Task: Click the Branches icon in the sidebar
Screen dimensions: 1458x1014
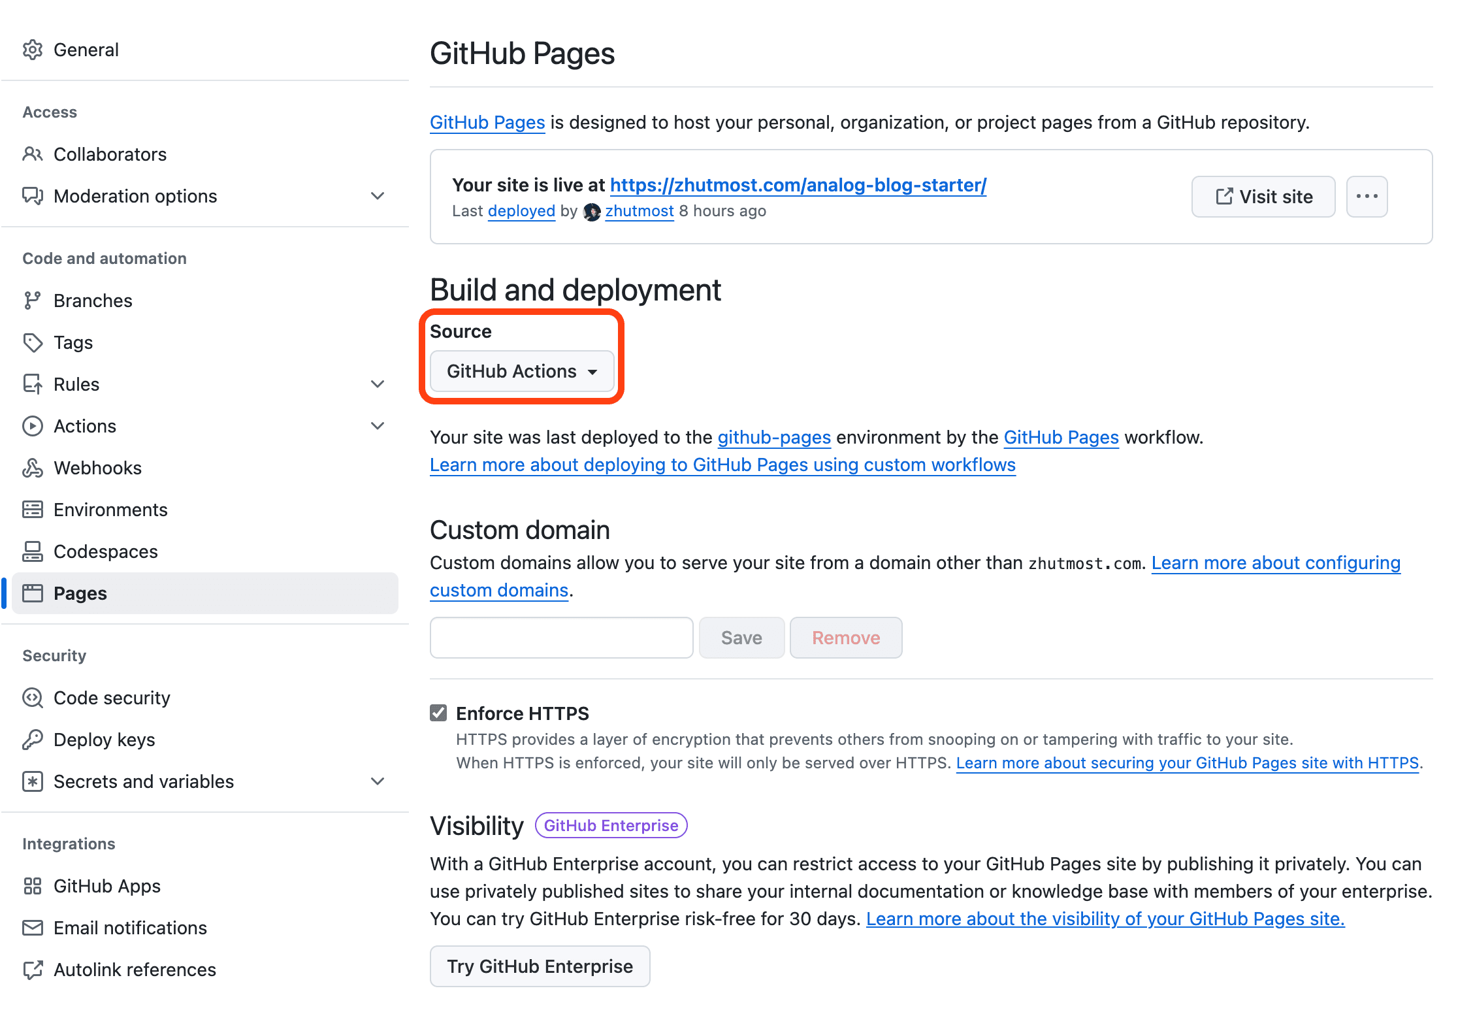Action: (33, 301)
